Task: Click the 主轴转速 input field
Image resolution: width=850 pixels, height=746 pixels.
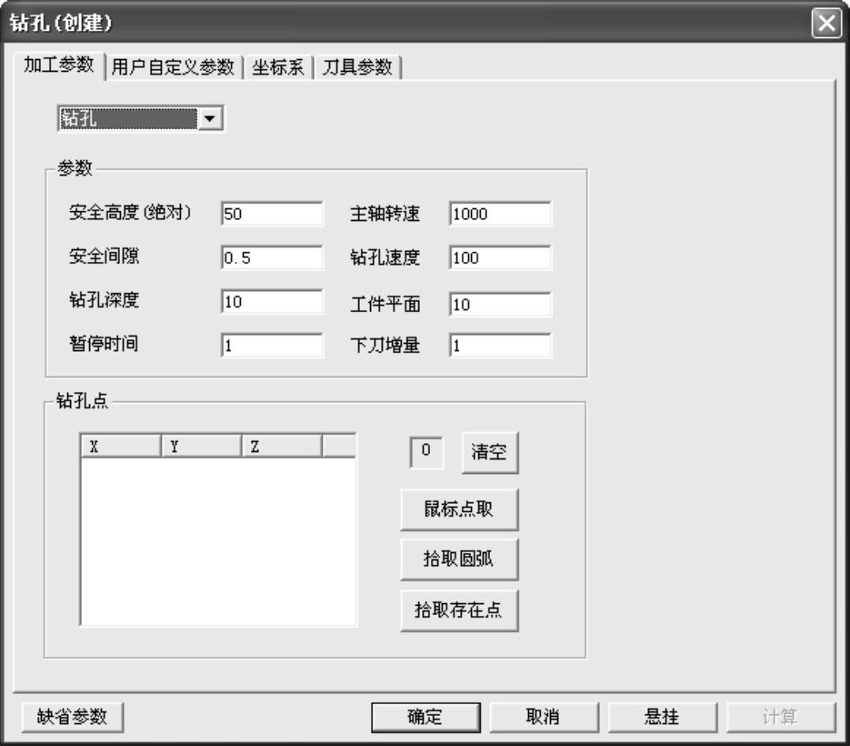Action: (500, 214)
